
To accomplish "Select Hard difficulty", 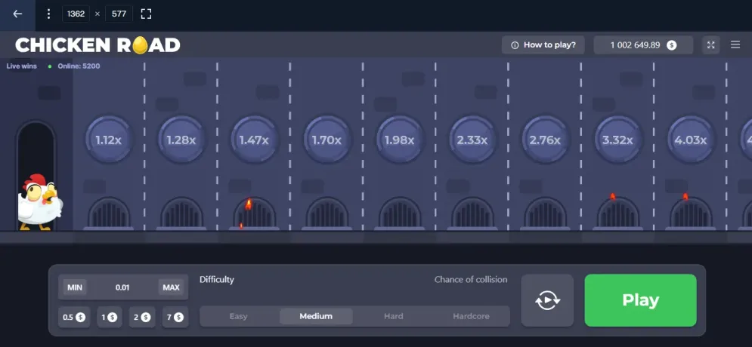I will (x=393, y=316).
